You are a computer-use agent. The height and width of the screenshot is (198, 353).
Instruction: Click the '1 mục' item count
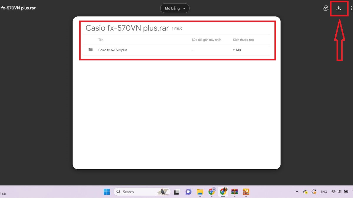(x=177, y=28)
